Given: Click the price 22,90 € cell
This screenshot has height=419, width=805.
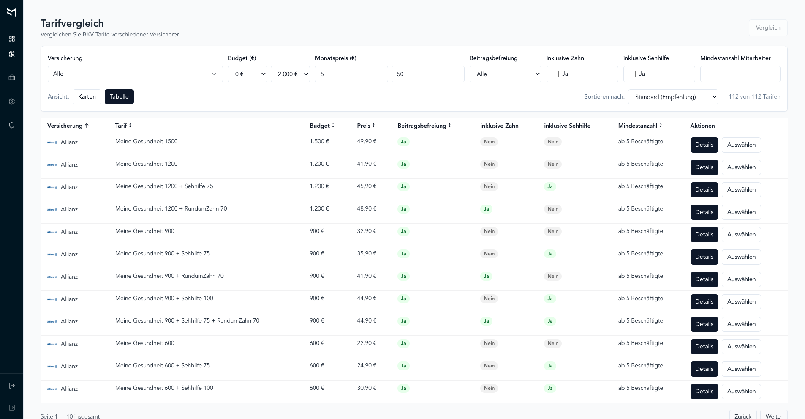Looking at the screenshot, I should pos(367,343).
